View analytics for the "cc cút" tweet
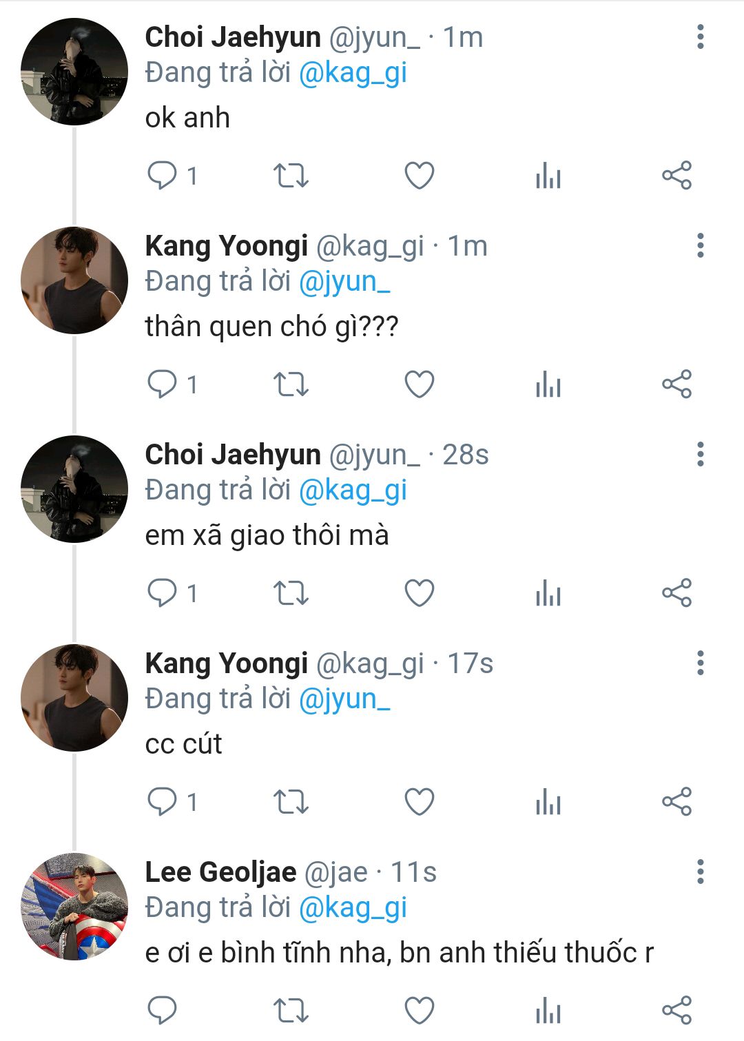The height and width of the screenshot is (1041, 744). pyautogui.click(x=548, y=802)
